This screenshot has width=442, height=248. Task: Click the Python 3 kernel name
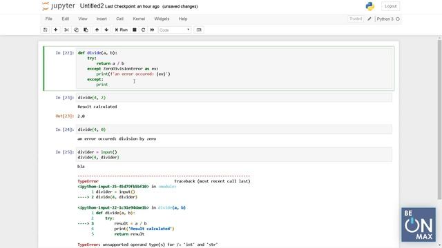[x=385, y=19]
